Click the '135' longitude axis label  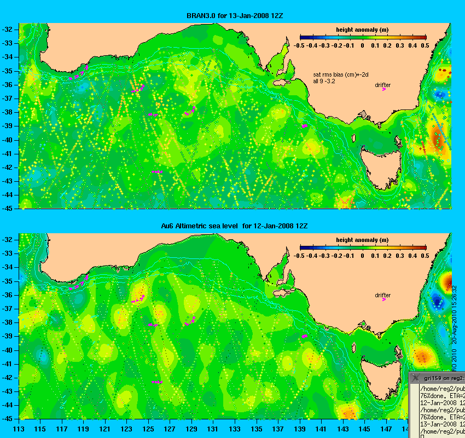tap(257, 429)
